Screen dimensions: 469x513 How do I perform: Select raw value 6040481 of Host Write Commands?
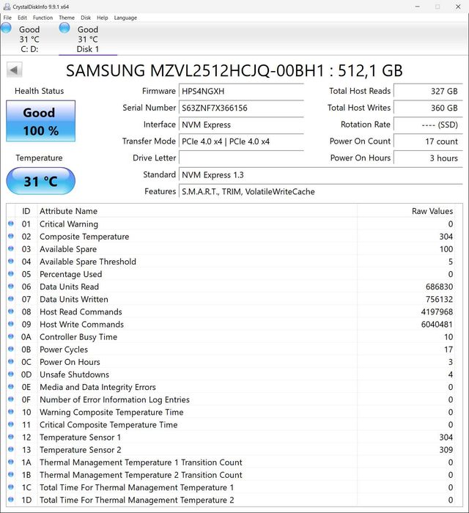(437, 324)
